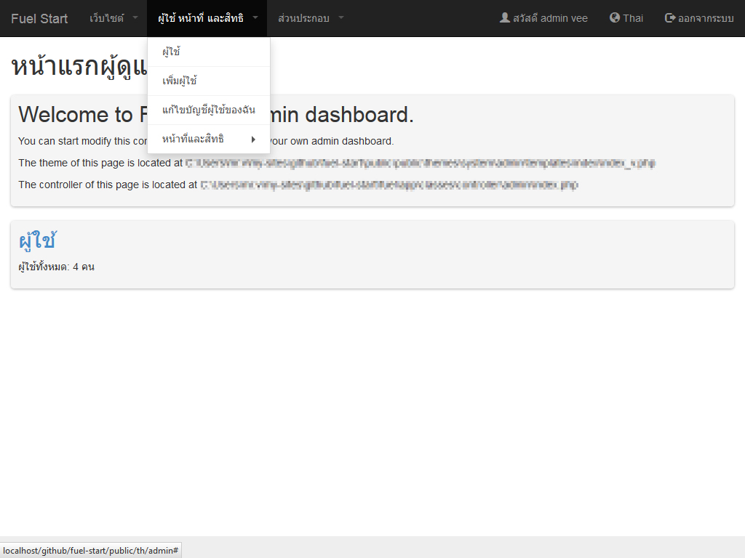Click the logout arrow icon

tap(670, 18)
